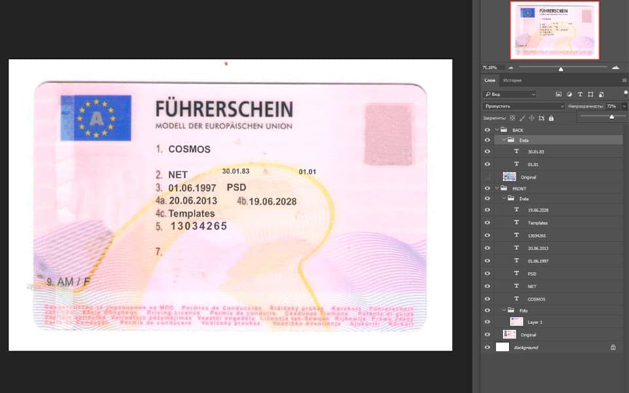Click the smart object filter icon
Image resolution: width=629 pixels, height=393 pixels.
point(601,94)
